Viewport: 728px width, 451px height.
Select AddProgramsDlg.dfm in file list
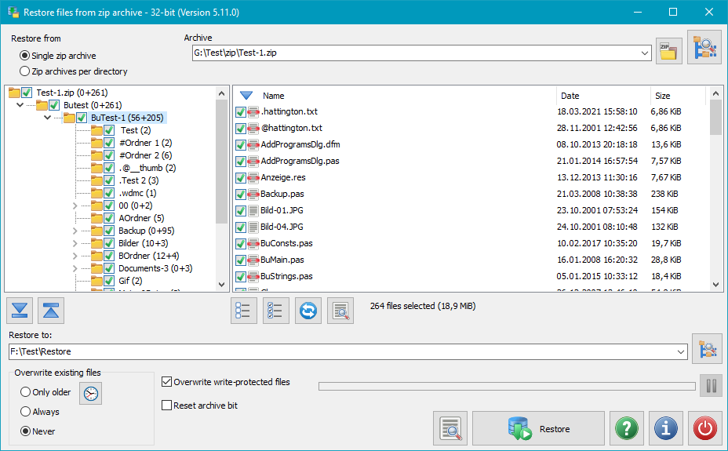tap(300, 144)
